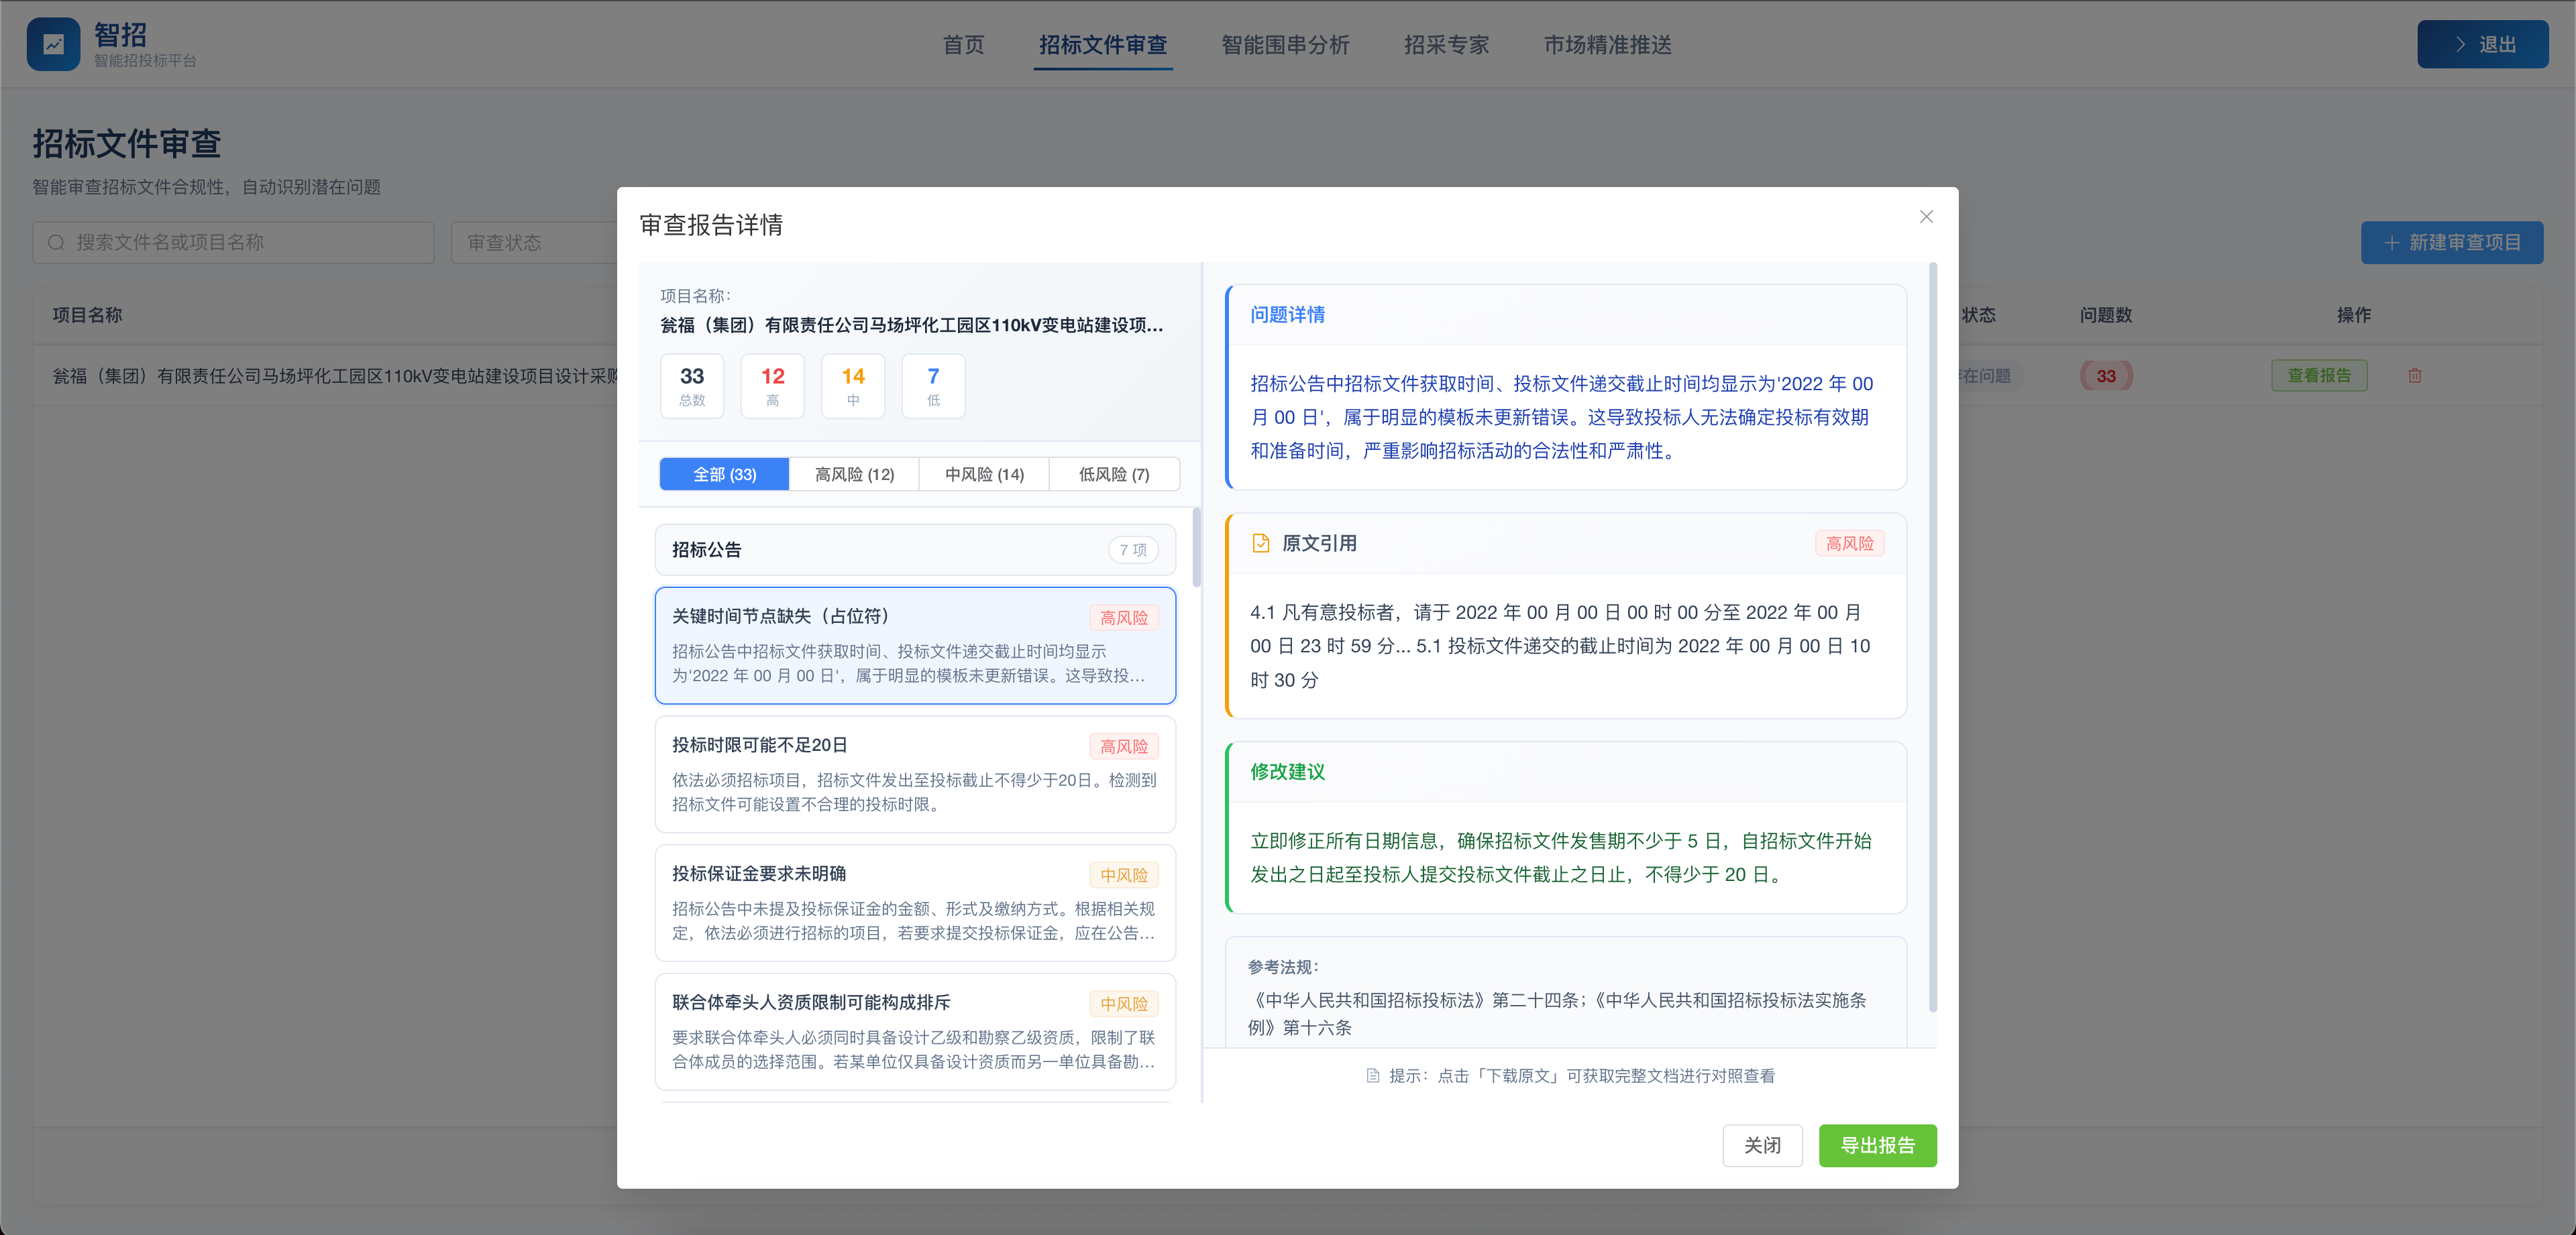This screenshot has height=1235, width=2576.
Task: Click the 33 总数 stat card
Action: (692, 386)
